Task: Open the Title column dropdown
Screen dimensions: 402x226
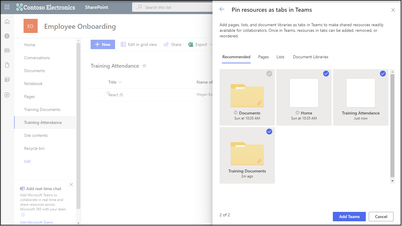Action: pyautogui.click(x=120, y=82)
